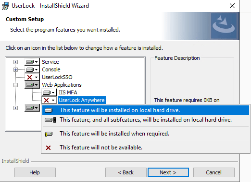Expand the Console tree node

pos(15,69)
